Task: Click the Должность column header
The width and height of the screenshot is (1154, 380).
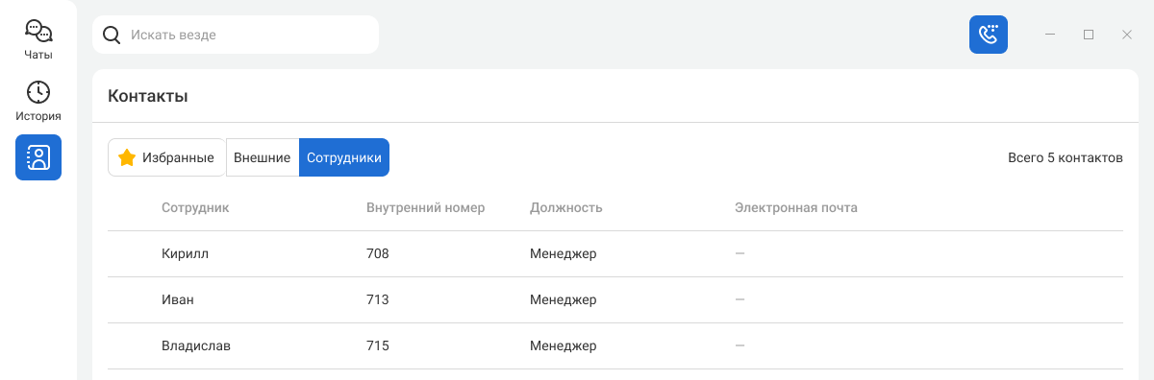Action: coord(566,207)
